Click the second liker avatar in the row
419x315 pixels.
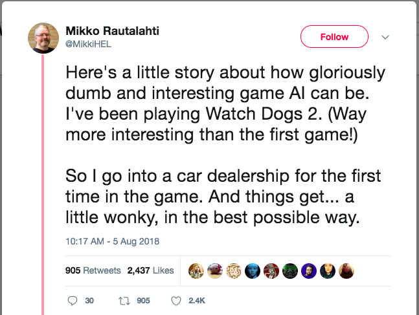214,270
